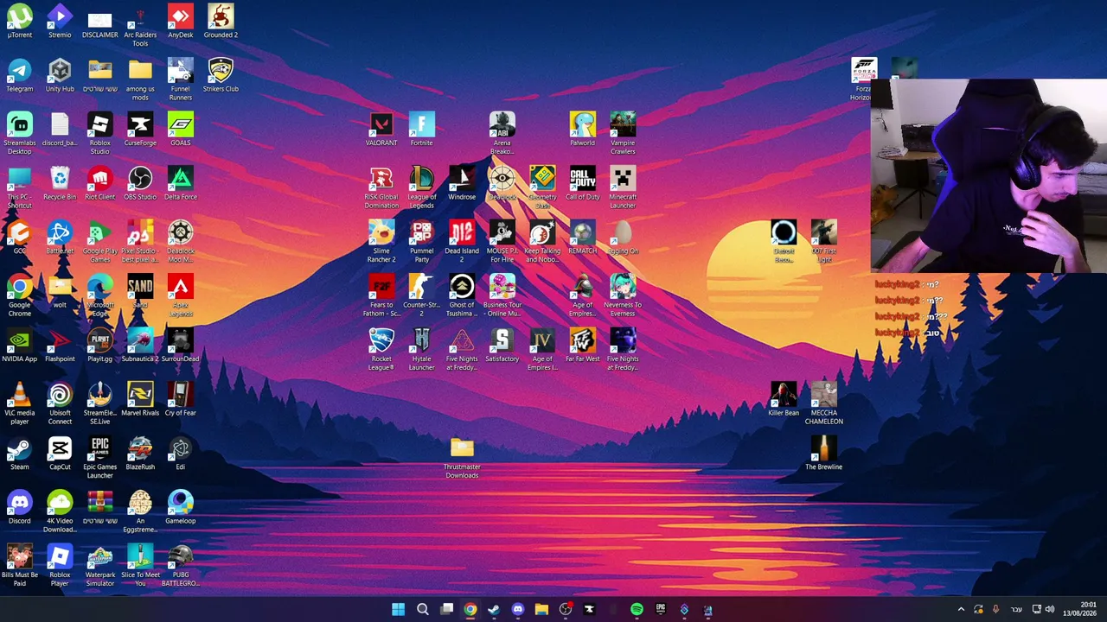Click the Satisfactory desktop icon
The image size is (1107, 622).
[x=502, y=346]
